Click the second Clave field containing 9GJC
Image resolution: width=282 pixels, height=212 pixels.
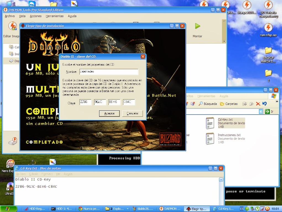click(x=100, y=102)
